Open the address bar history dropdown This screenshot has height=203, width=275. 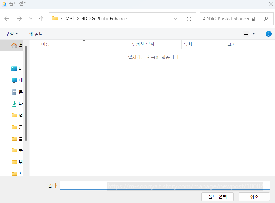click(x=175, y=19)
